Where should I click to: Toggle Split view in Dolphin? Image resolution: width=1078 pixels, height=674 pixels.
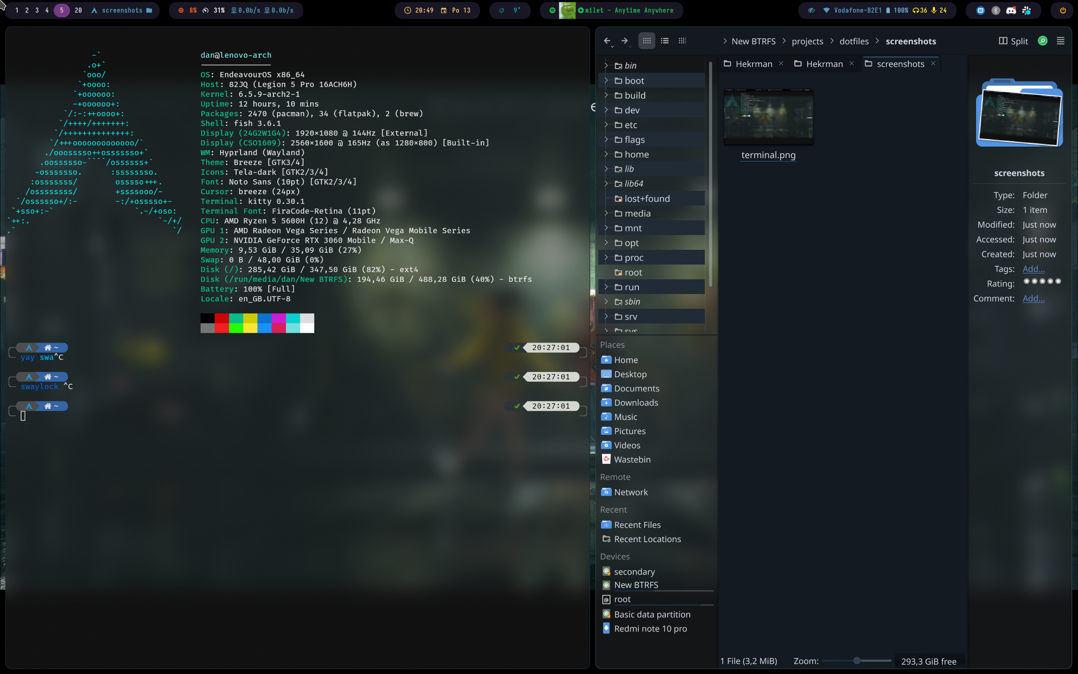click(1014, 41)
